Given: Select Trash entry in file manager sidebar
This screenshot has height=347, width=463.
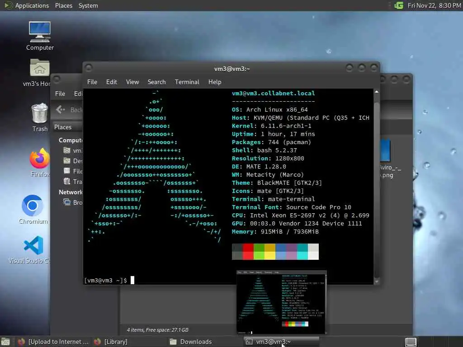Looking at the screenshot, I should coord(73,182).
